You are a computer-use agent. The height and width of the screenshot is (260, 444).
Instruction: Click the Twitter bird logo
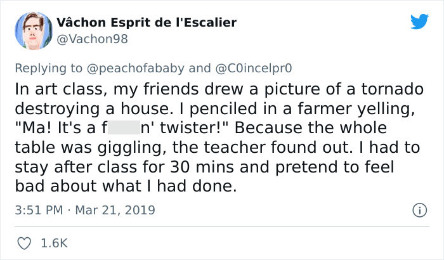pyautogui.click(x=419, y=22)
